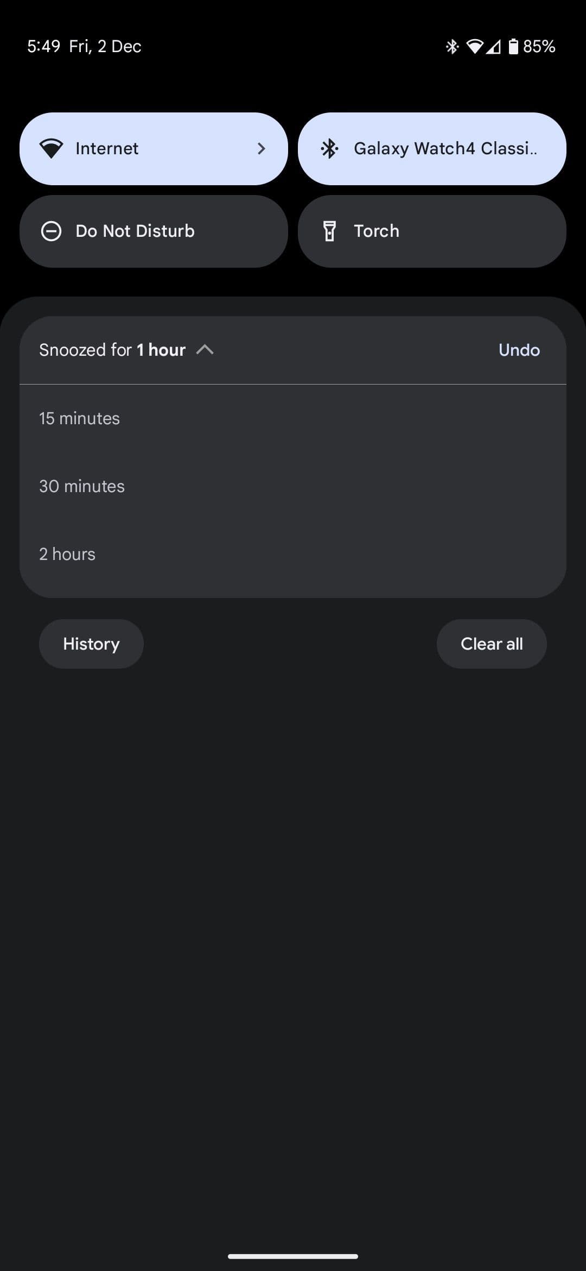This screenshot has width=586, height=1271.
Task: Turn on the Torch tile
Action: tap(432, 231)
